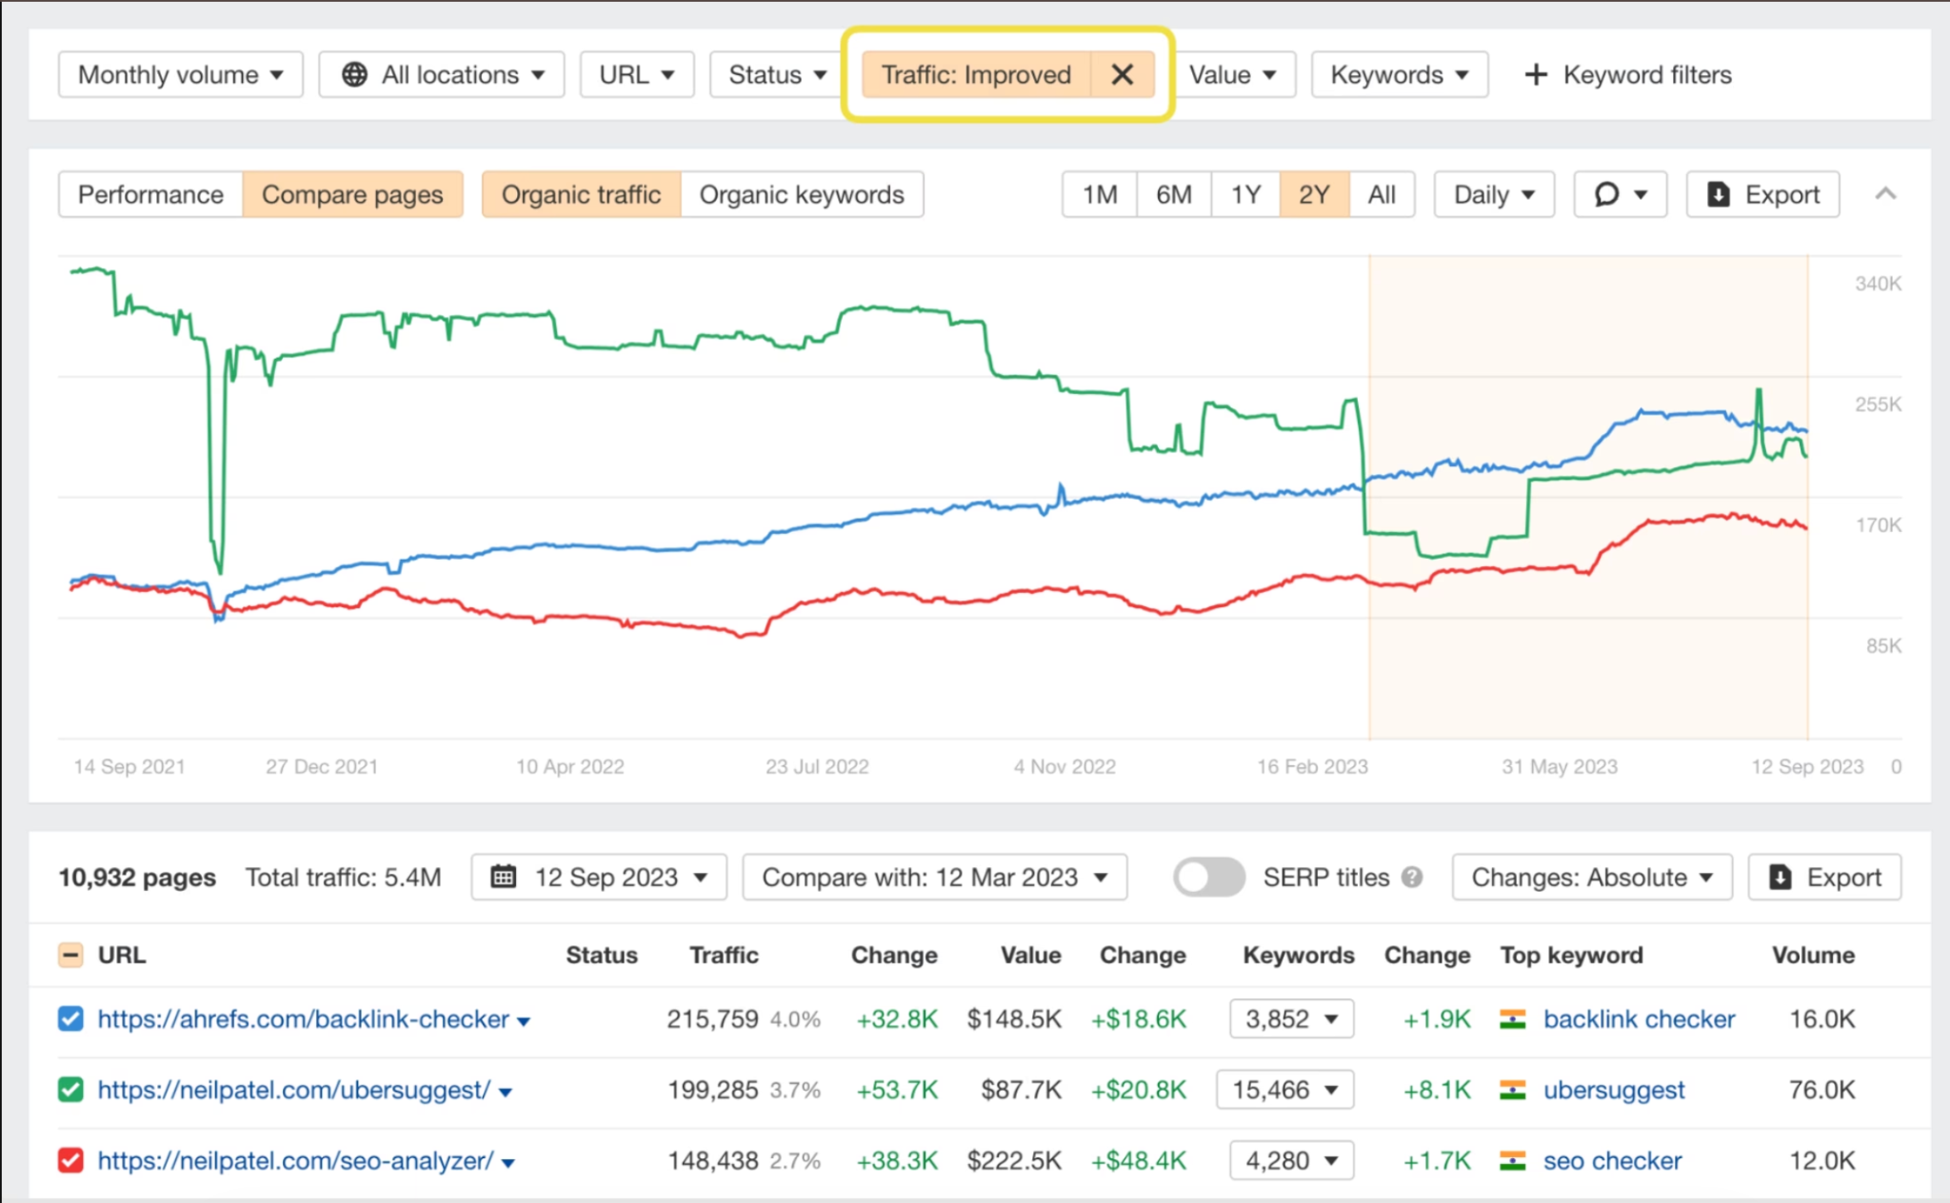Toggle the select-all checkbox in URL header
Screen dimensions: 1950x1203
pos(70,955)
